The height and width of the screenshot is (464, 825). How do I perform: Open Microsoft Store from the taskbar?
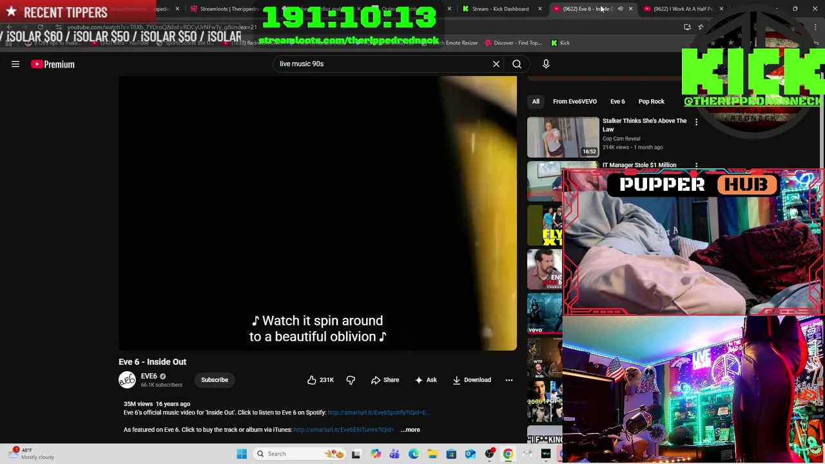click(451, 454)
